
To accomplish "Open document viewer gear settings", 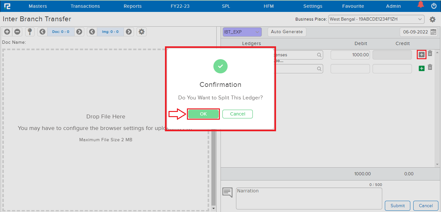I will 141,32.
